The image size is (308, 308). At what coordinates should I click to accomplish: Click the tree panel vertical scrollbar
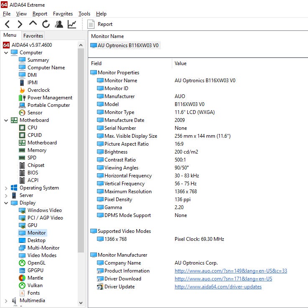81,167
